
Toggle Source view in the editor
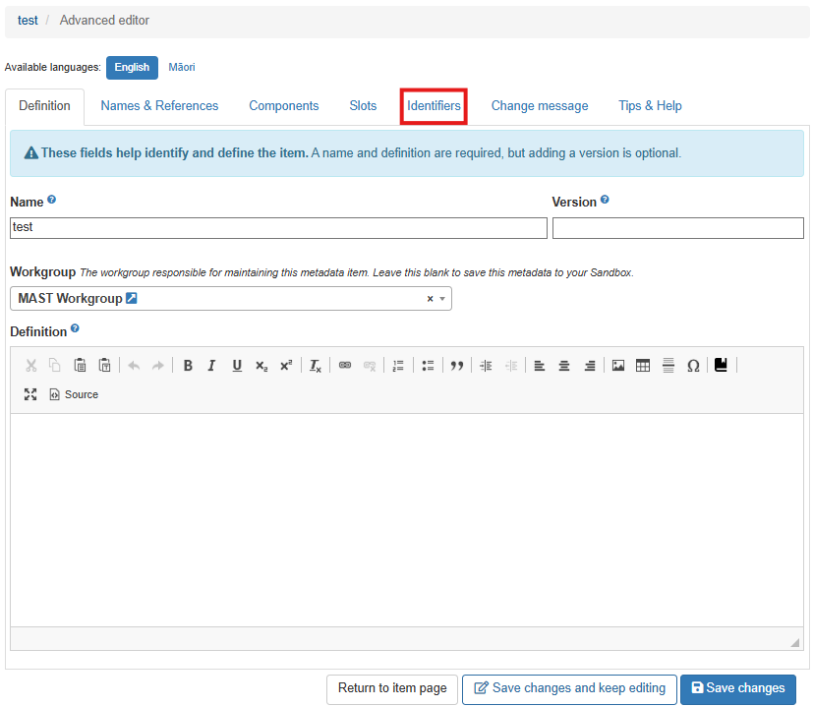(x=74, y=394)
